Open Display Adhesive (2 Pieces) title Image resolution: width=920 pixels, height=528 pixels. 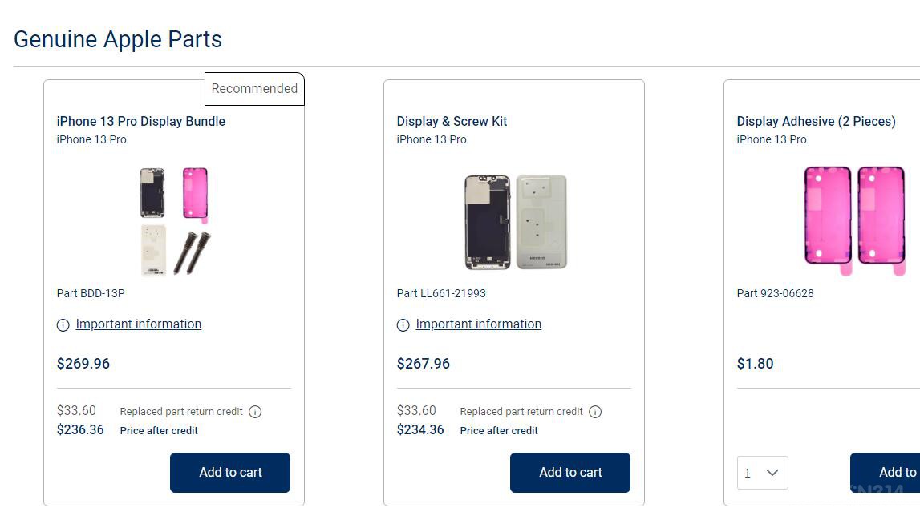click(817, 121)
